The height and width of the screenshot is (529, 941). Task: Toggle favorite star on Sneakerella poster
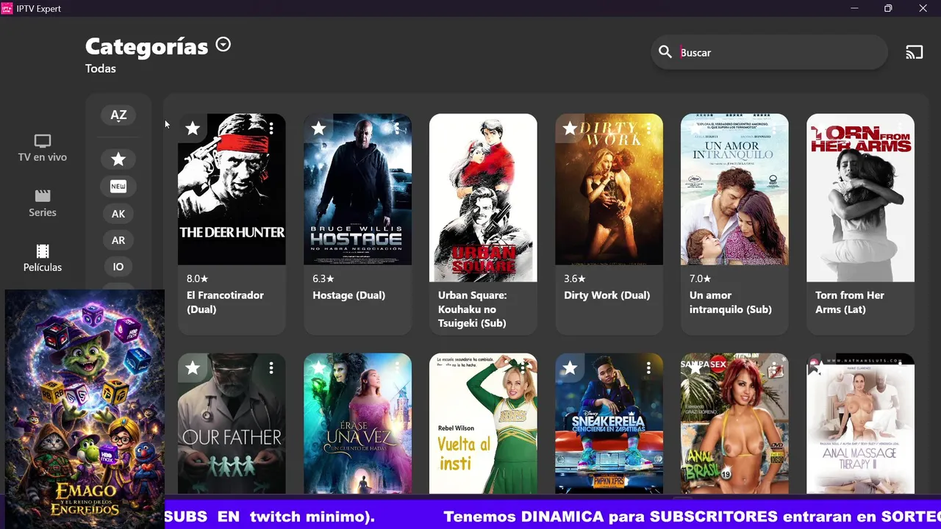point(570,368)
